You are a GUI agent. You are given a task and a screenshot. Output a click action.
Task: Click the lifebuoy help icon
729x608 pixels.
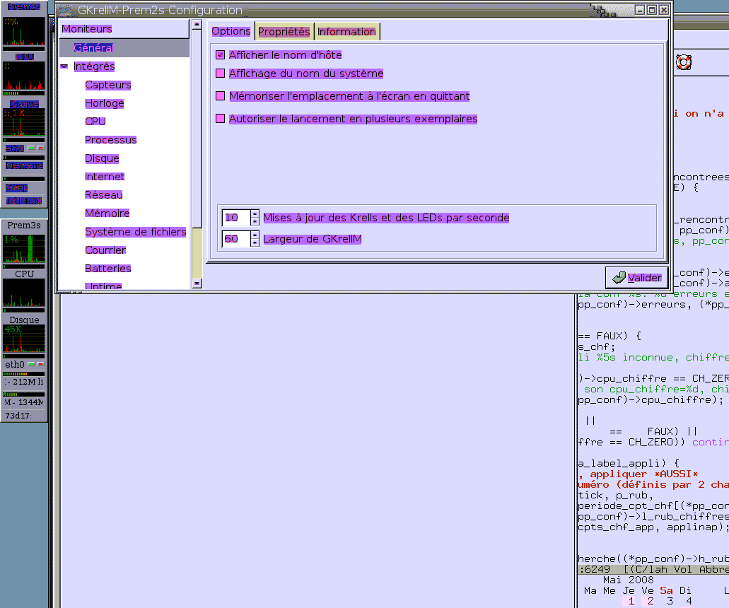pos(683,62)
